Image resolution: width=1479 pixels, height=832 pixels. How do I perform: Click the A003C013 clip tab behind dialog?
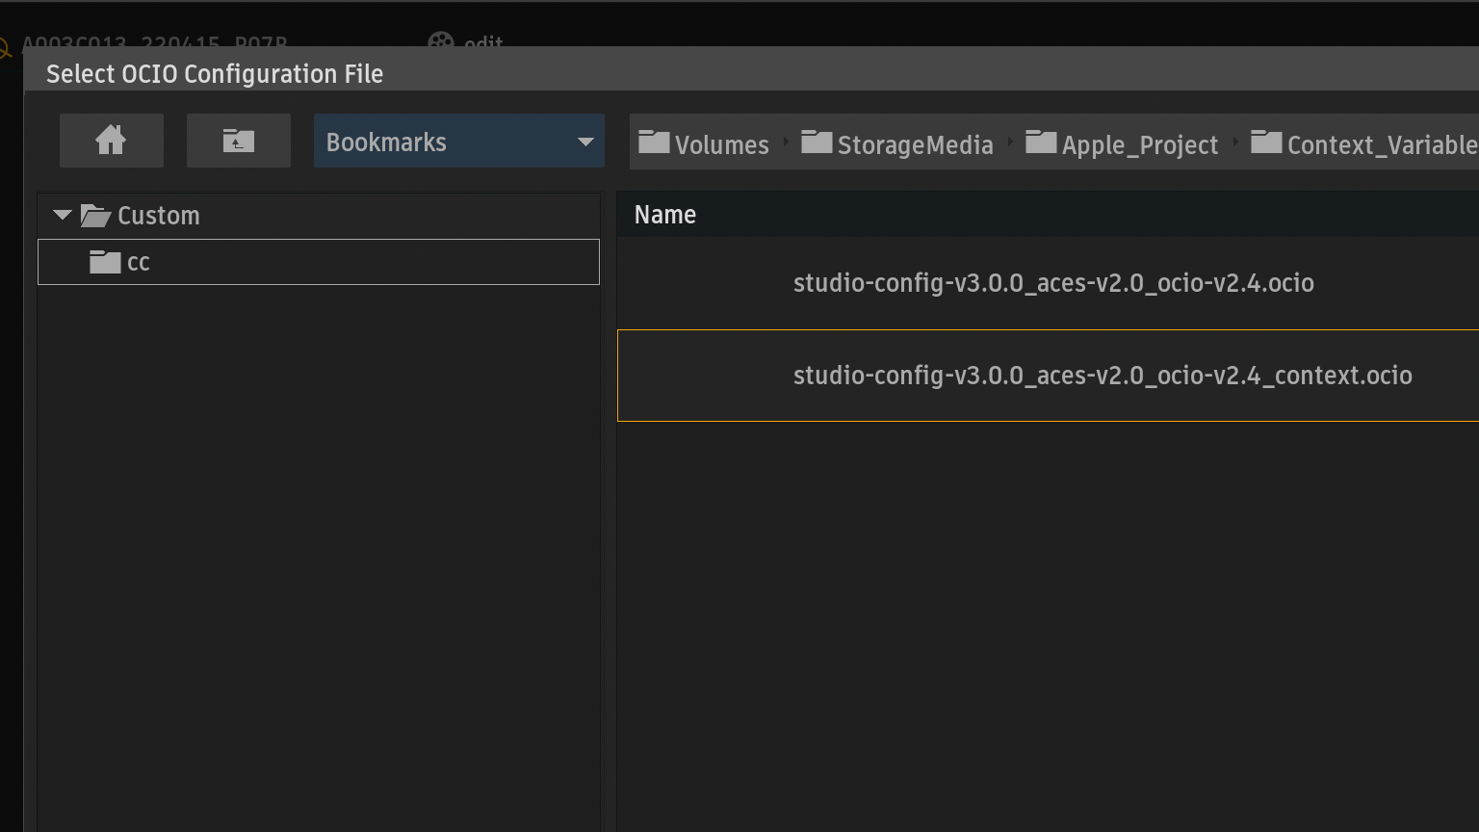(154, 42)
